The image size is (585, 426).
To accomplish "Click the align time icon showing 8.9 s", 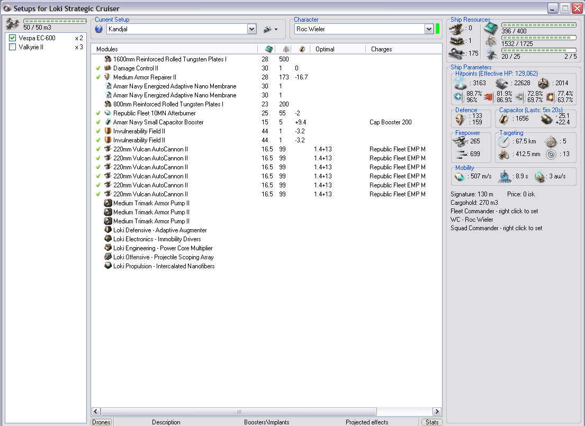I will (x=505, y=176).
